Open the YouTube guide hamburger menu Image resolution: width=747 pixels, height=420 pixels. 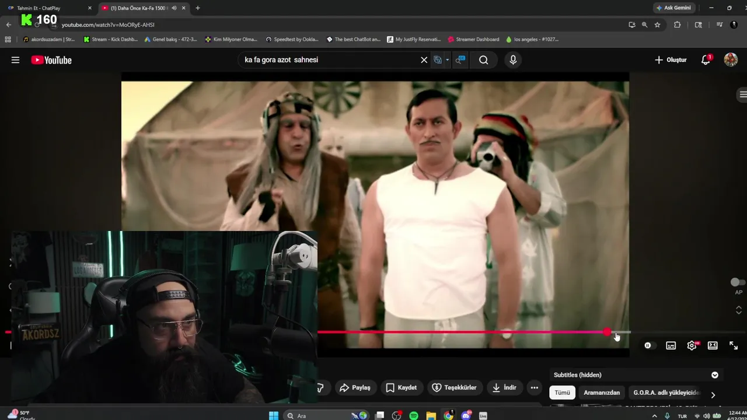(15, 60)
